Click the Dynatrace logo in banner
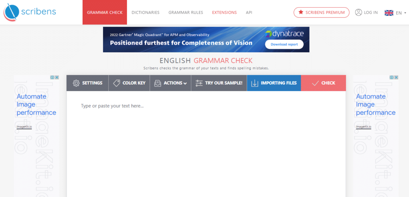Screen dimensions: 409x197 pos(284,34)
